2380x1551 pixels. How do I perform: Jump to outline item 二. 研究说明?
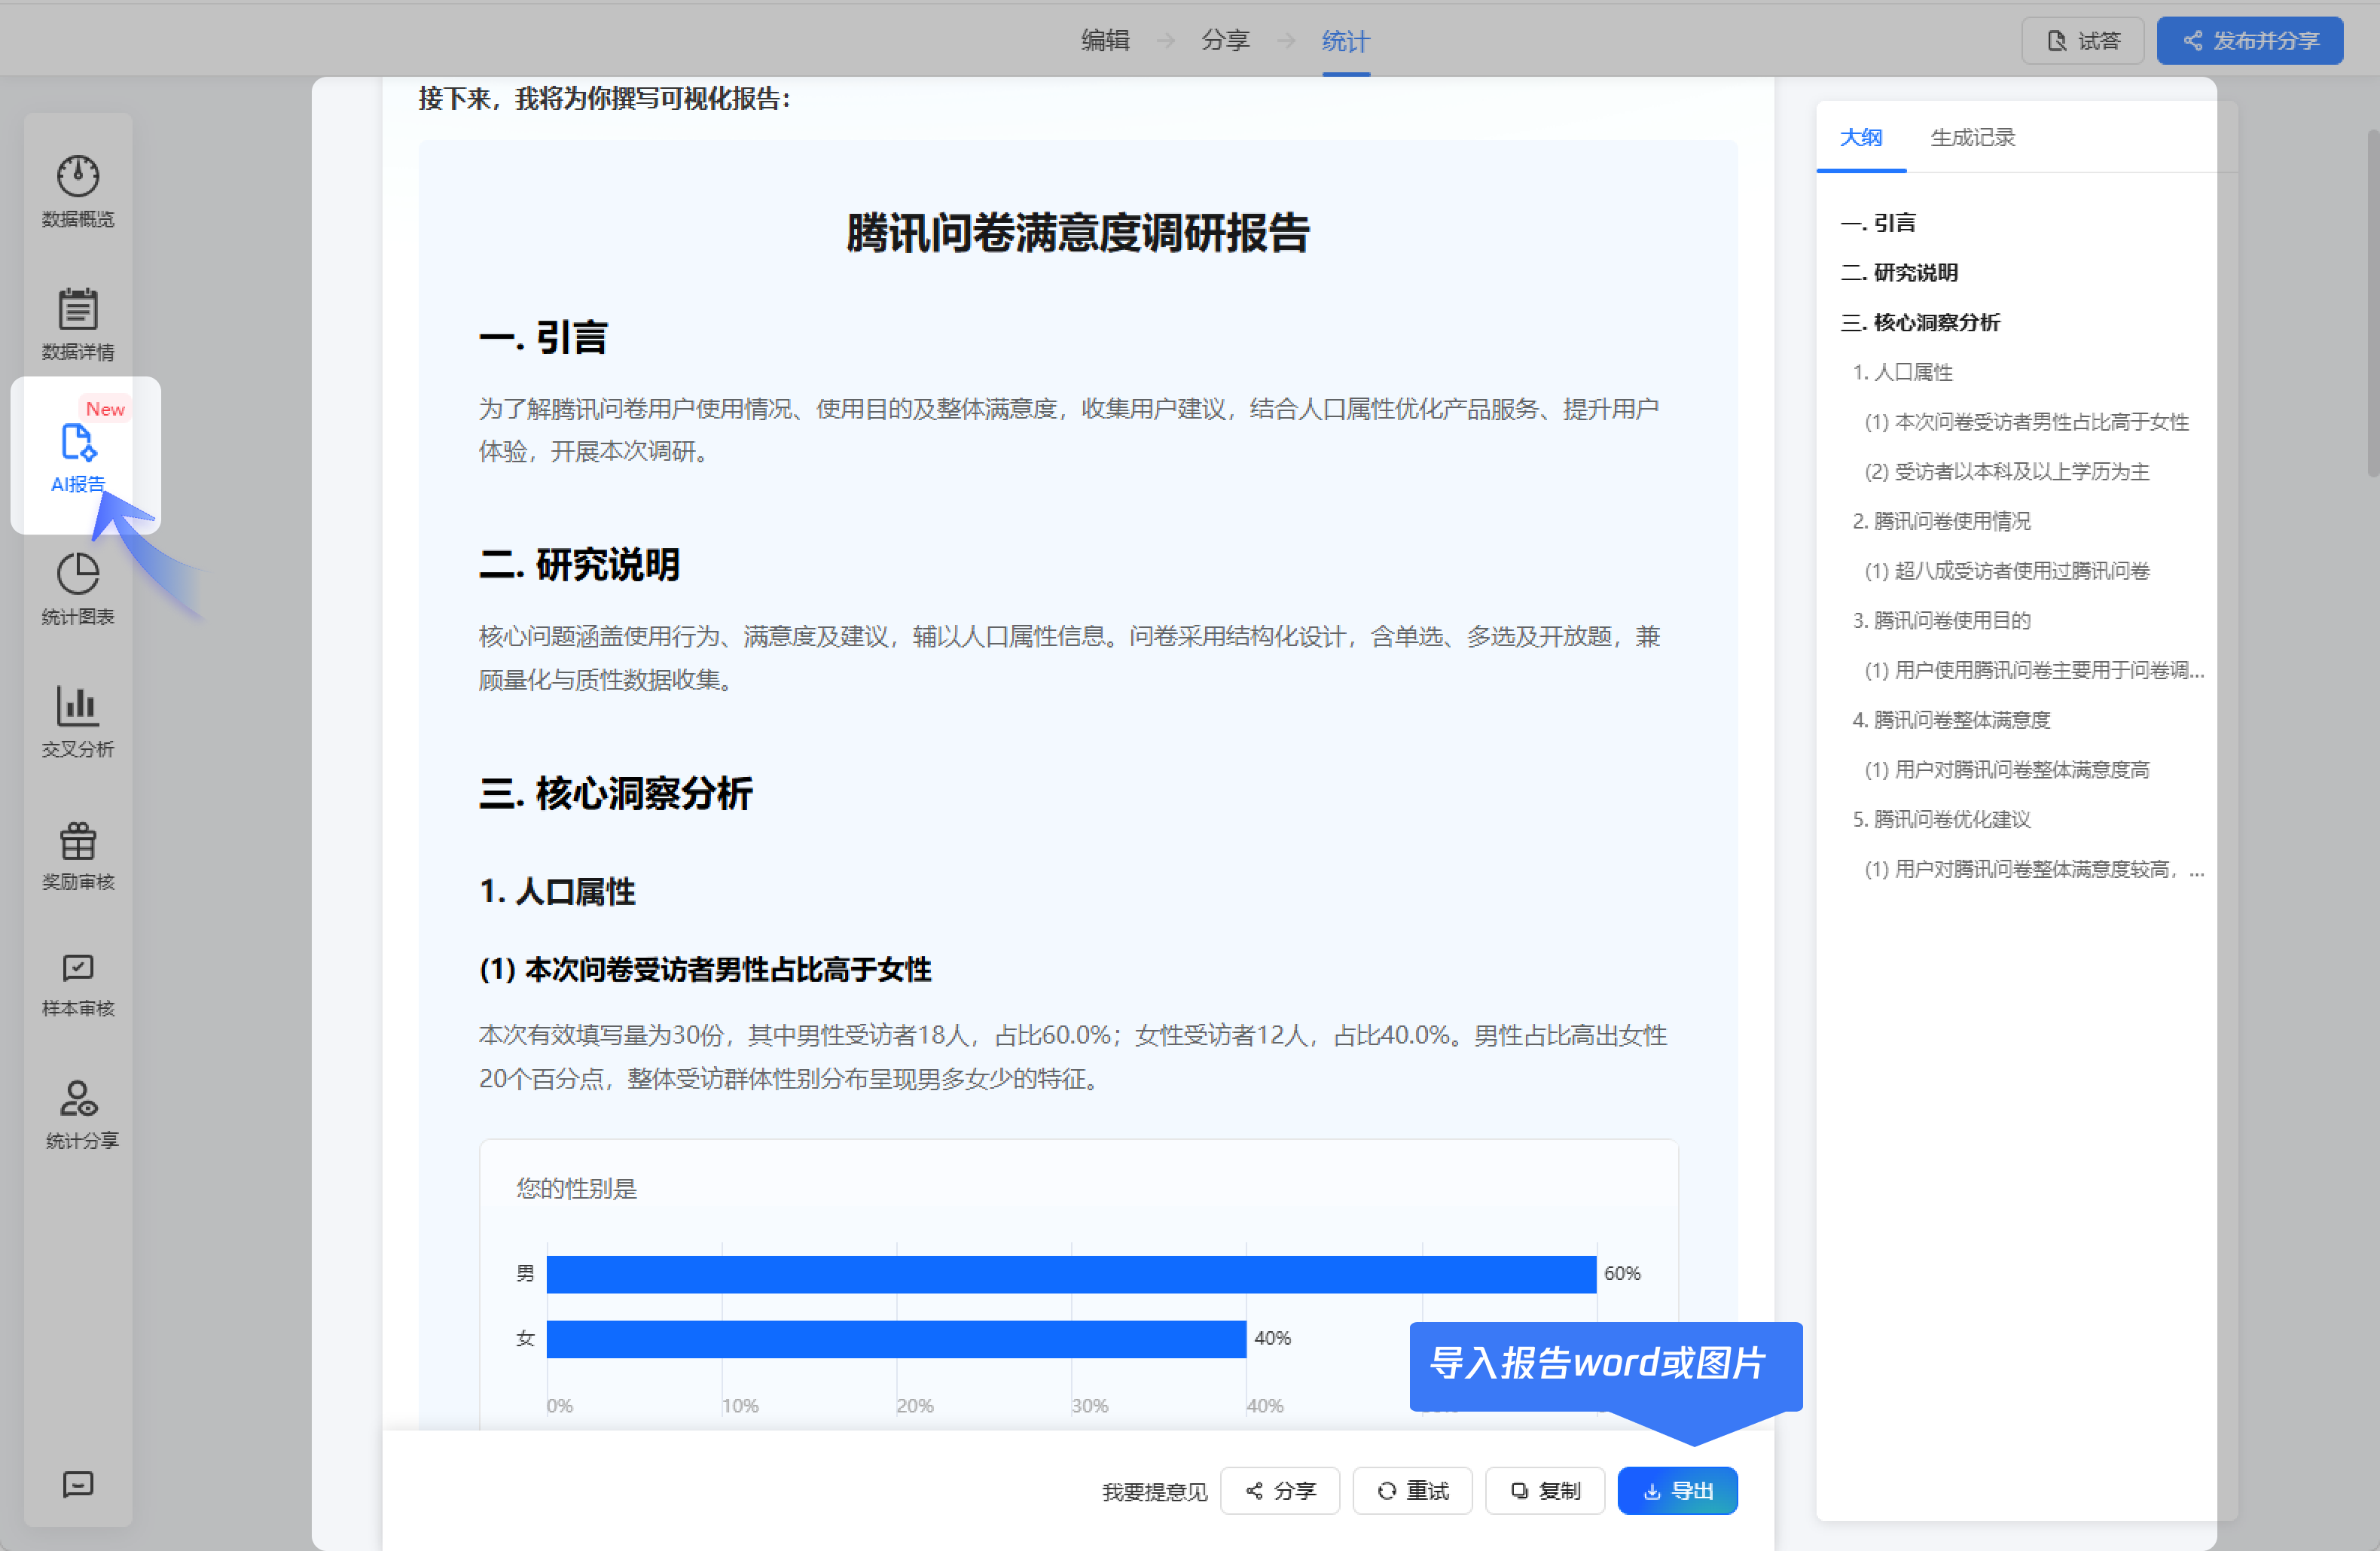1899,273
